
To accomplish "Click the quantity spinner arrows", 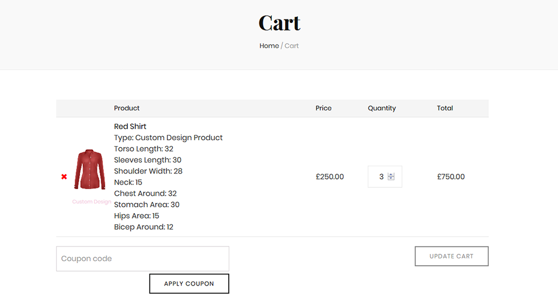I will pyautogui.click(x=391, y=177).
